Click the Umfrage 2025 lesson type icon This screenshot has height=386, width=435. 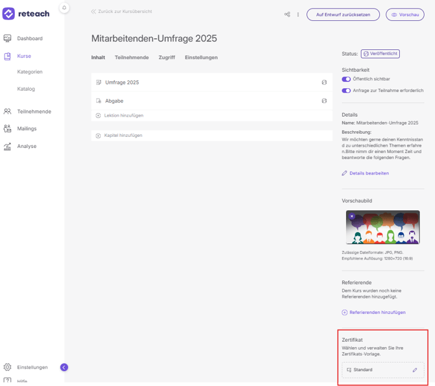99,82
